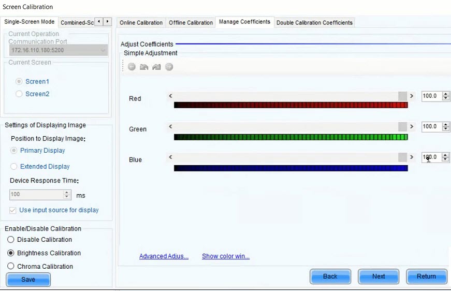Click the redo icon in Simple Adjustment toolbar
Viewport: 451px width, 291px height.
click(x=156, y=67)
